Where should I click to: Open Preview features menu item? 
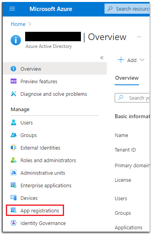tap(39, 82)
